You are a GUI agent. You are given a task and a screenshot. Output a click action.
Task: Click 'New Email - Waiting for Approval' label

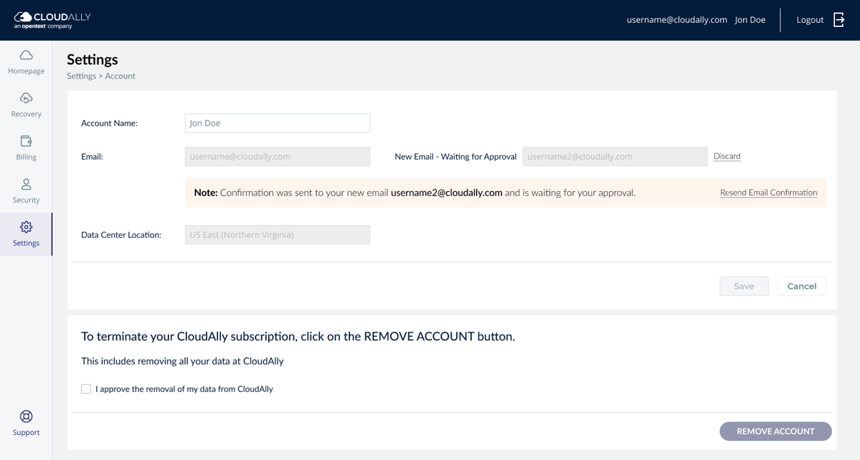(455, 157)
